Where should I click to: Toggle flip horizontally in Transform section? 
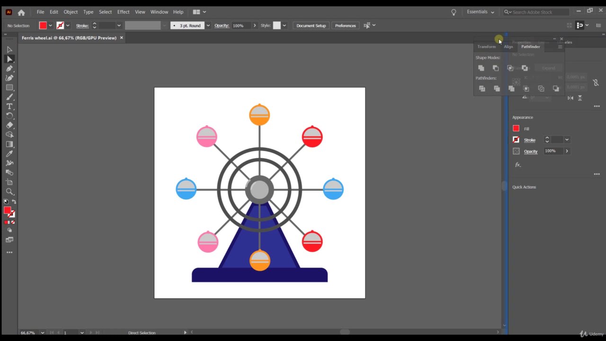coord(570,98)
